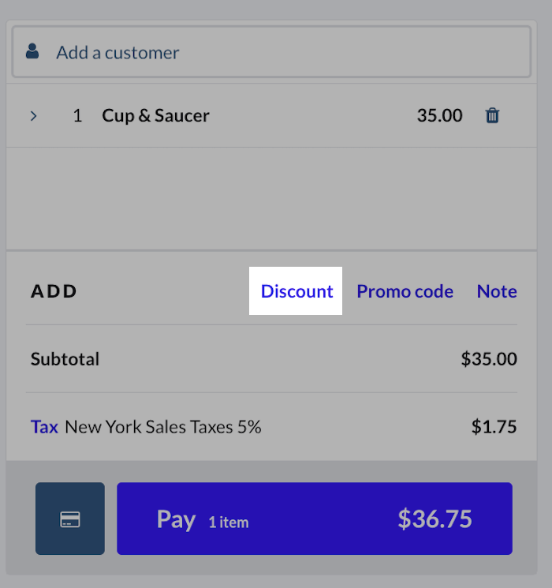Click the 35.00 line item price
This screenshot has height=588, width=552.
439,116
